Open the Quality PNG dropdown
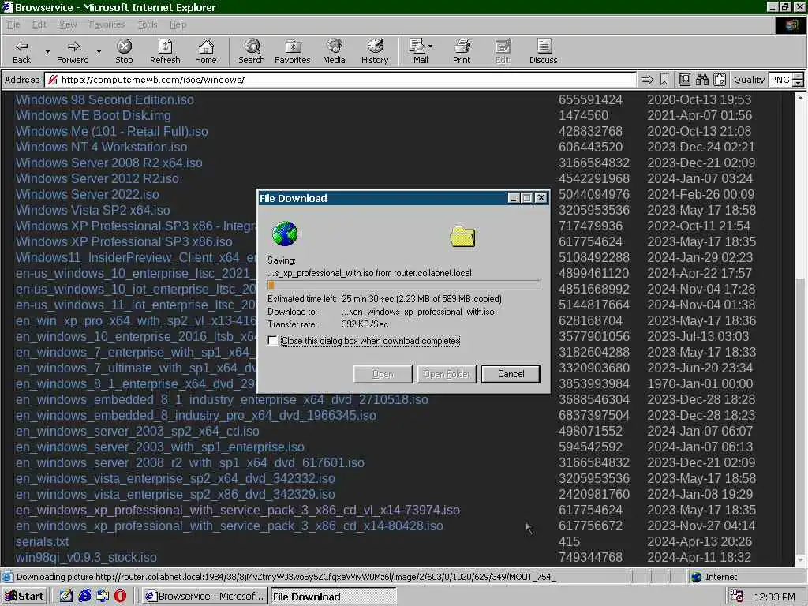This screenshot has width=808, height=606. 799,80
